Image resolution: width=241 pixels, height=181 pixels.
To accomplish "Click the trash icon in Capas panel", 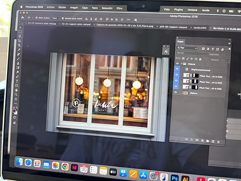I will coord(218,142).
